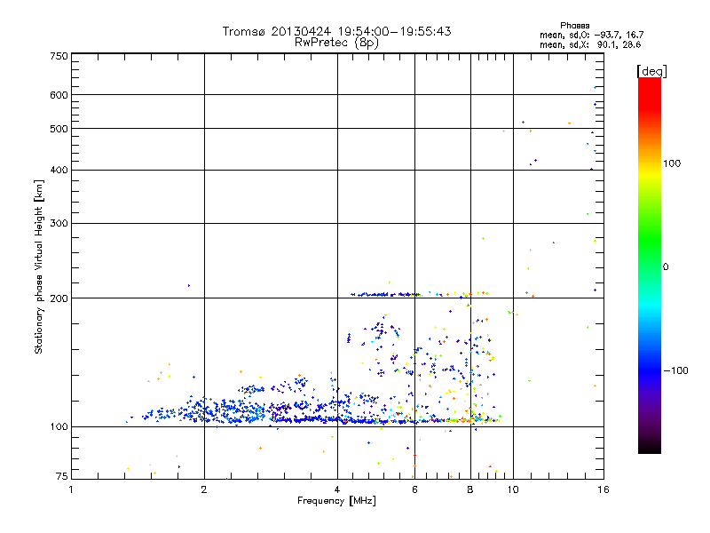Click the y-axis tick label "300"
Screen dimensions: 710x533
[59, 223]
